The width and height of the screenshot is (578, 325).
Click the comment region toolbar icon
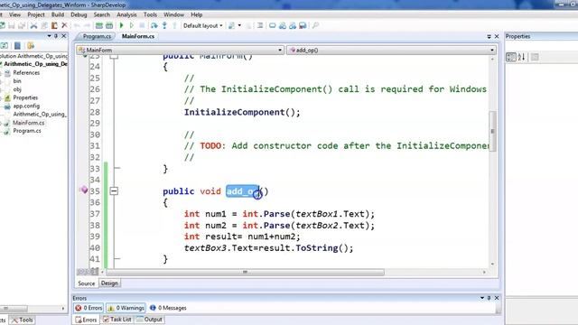(x=260, y=25)
